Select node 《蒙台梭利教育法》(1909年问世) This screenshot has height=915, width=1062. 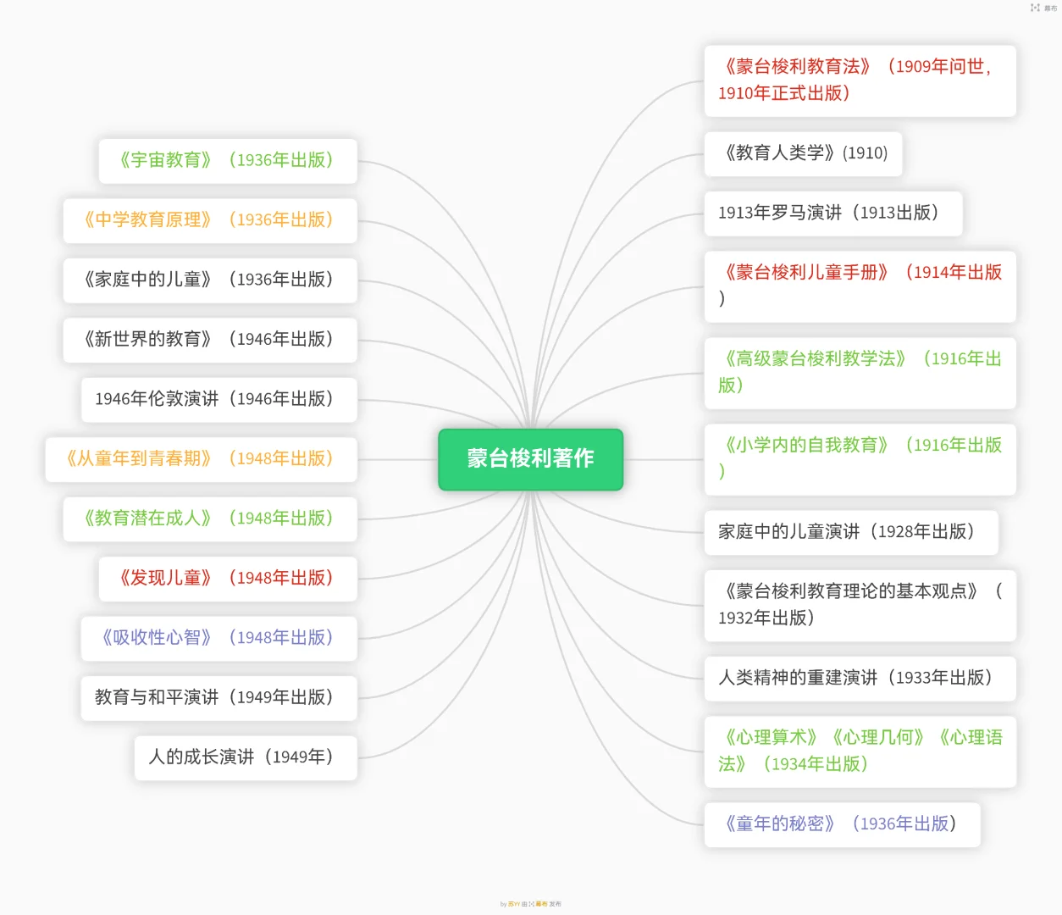click(x=860, y=80)
